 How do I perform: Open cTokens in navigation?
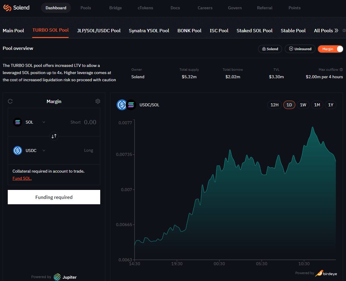[x=146, y=8]
